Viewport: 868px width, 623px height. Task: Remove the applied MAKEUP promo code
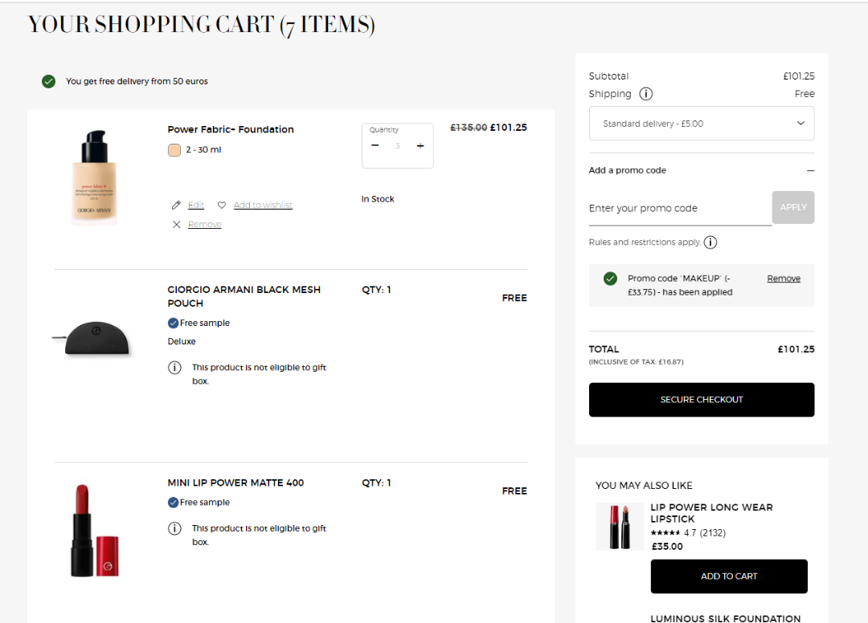coord(783,279)
